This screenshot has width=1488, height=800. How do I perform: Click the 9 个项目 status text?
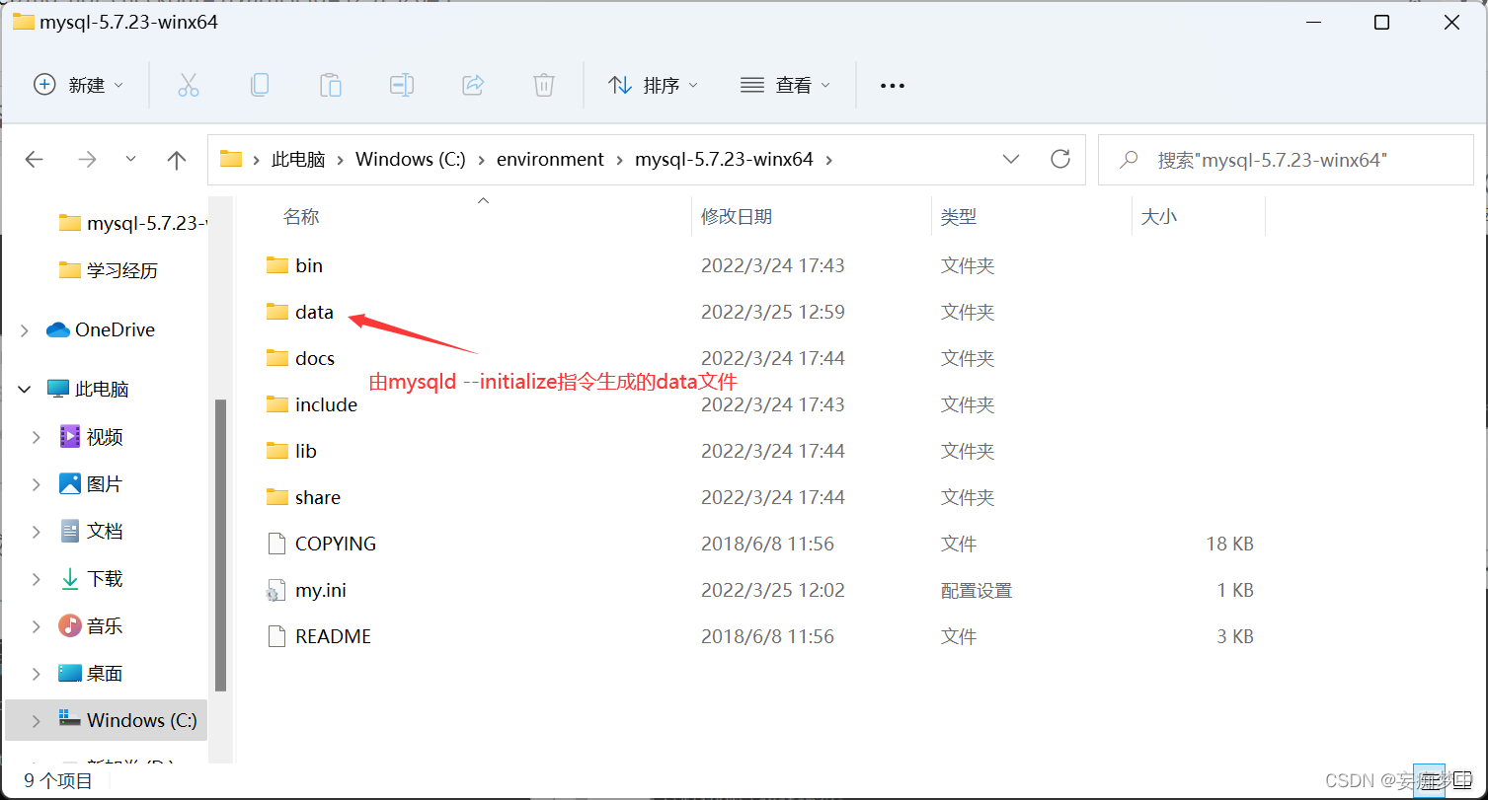click(58, 781)
